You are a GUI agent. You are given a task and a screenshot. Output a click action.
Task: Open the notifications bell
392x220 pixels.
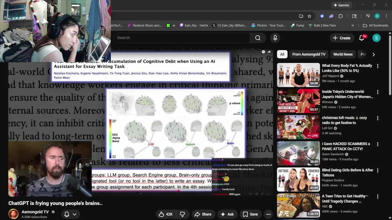(362, 38)
